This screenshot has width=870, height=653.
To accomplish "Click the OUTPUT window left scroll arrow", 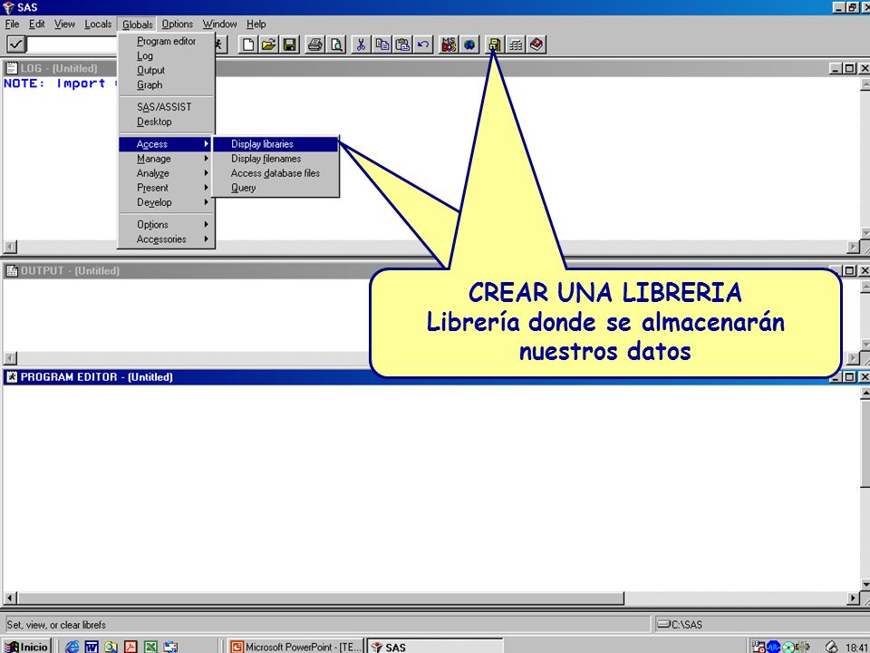I will pos(10,358).
